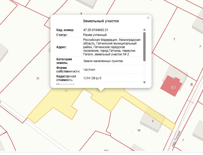Click value Земли населенных пунктов
This screenshot has width=203, height=155.
103,61
